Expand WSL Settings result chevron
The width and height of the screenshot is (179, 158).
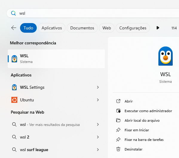pyautogui.click(x=98, y=87)
